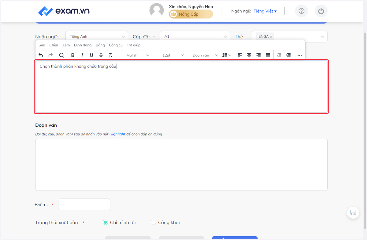Open the Đoạn văn block format dropdown
The image size is (367, 240).
click(205, 55)
